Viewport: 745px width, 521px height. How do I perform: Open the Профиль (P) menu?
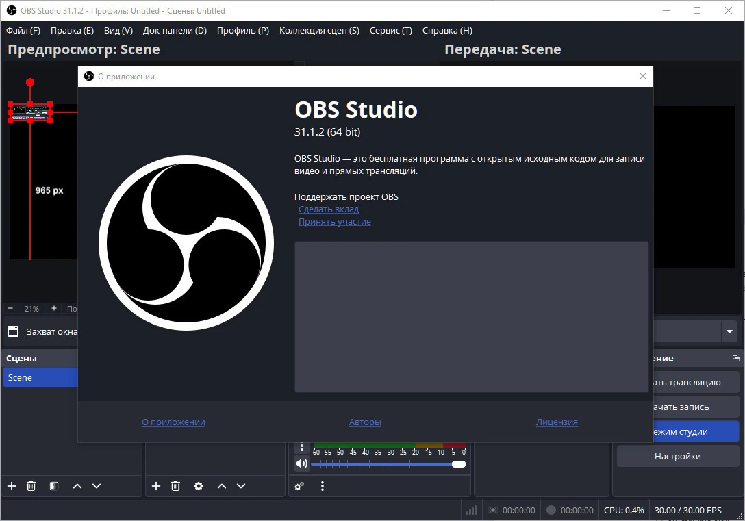pyautogui.click(x=243, y=30)
